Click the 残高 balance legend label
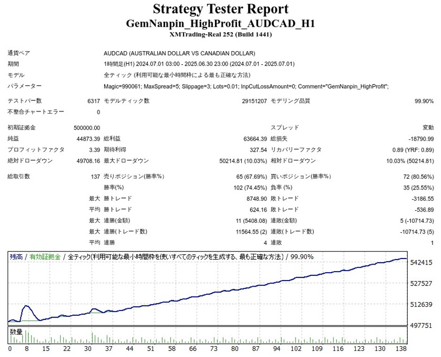The width and height of the screenshot is (441, 357). click(16, 257)
